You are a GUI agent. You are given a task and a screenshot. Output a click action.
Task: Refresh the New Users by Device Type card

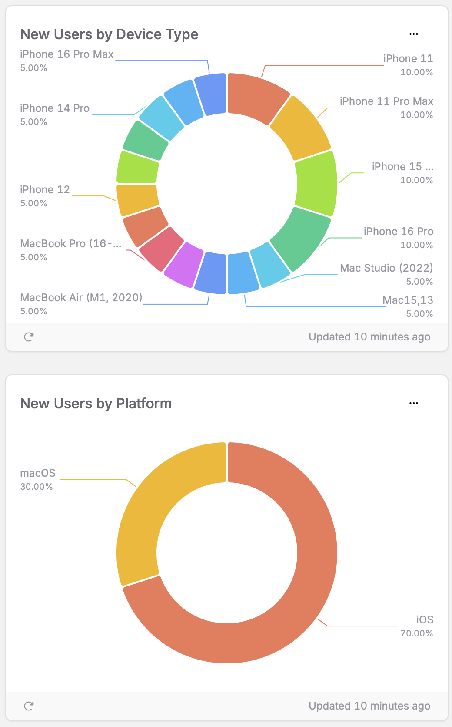29,337
